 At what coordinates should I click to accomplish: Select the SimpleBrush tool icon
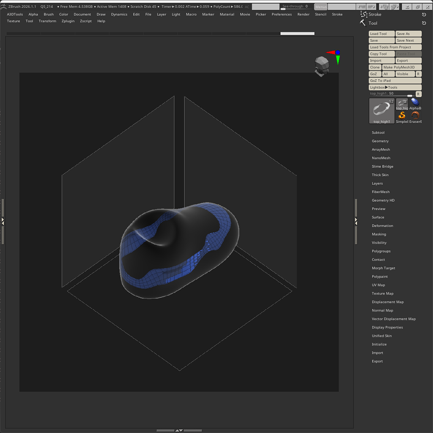tap(402, 116)
